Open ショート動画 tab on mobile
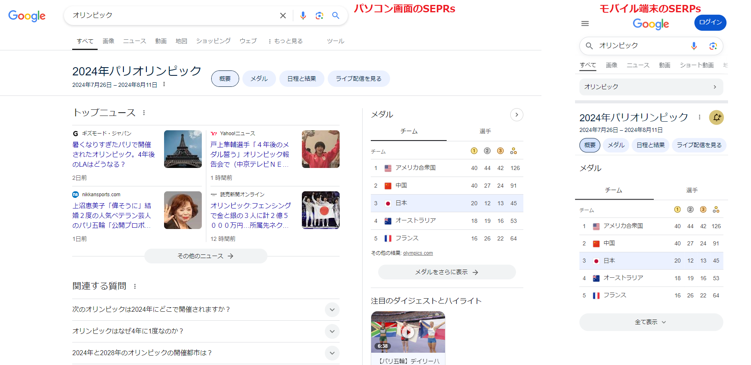 point(696,65)
